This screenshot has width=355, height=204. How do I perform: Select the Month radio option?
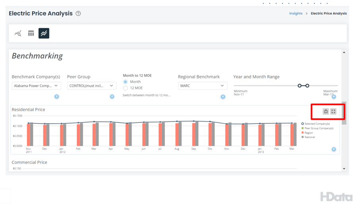(x=125, y=82)
